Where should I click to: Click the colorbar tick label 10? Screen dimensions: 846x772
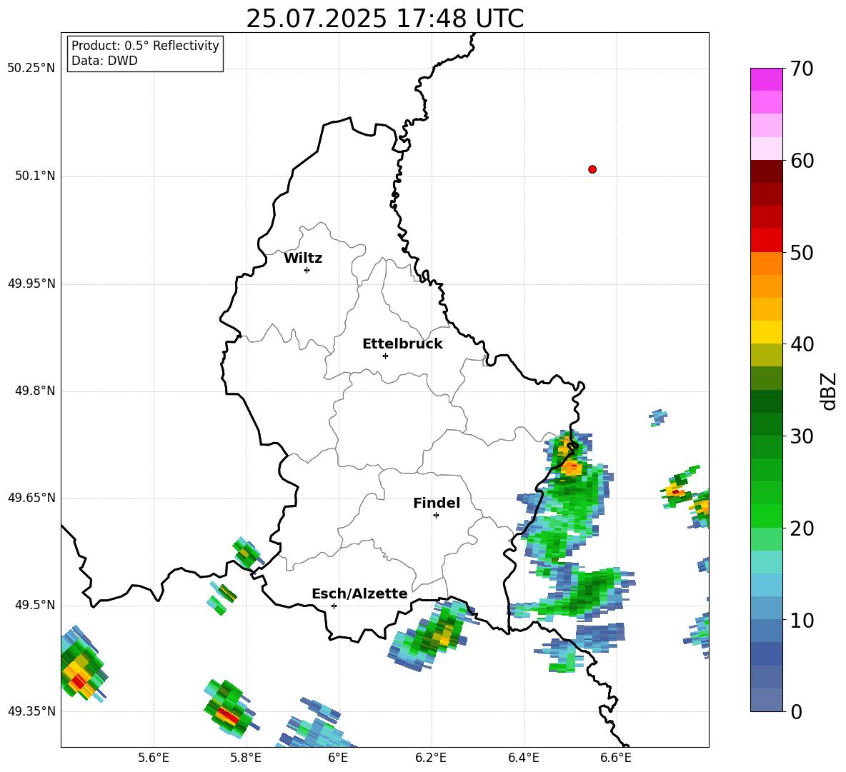tap(802, 620)
